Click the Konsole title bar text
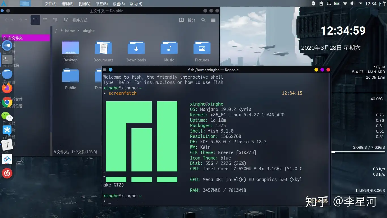This screenshot has width=387, height=218. coord(213,70)
